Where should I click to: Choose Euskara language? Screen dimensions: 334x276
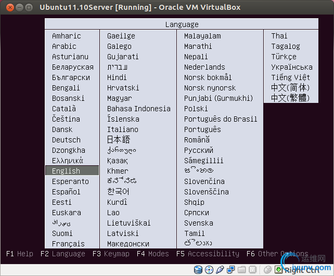(x=67, y=213)
